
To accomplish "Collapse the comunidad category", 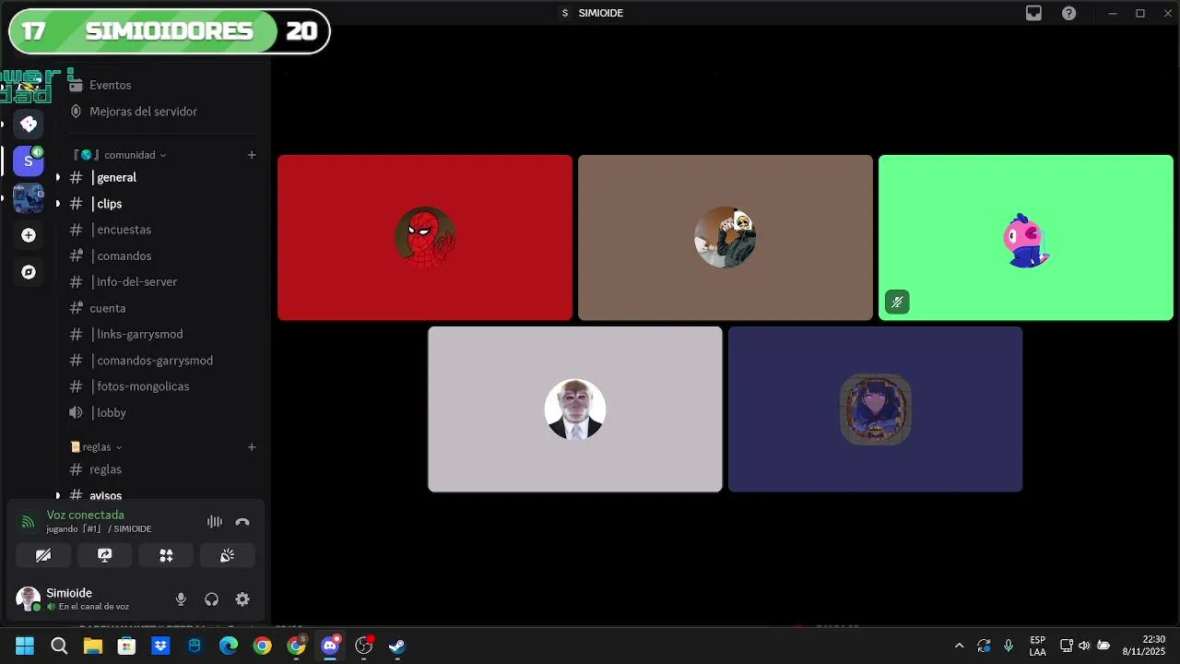I will click(x=120, y=155).
